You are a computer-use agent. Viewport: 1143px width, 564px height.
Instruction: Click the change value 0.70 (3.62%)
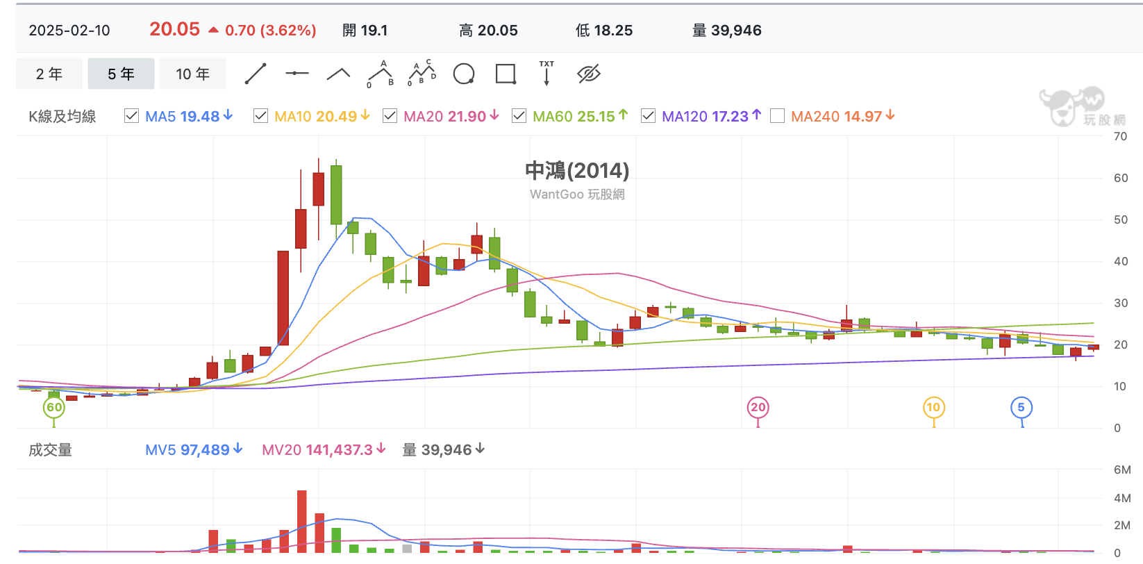click(270, 31)
